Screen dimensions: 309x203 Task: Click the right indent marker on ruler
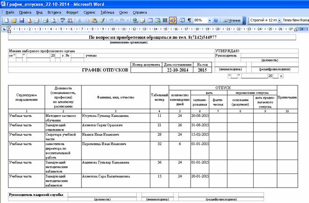[x=295, y=30]
